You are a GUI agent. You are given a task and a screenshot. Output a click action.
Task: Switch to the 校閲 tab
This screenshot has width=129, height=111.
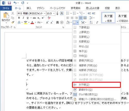[107, 8]
